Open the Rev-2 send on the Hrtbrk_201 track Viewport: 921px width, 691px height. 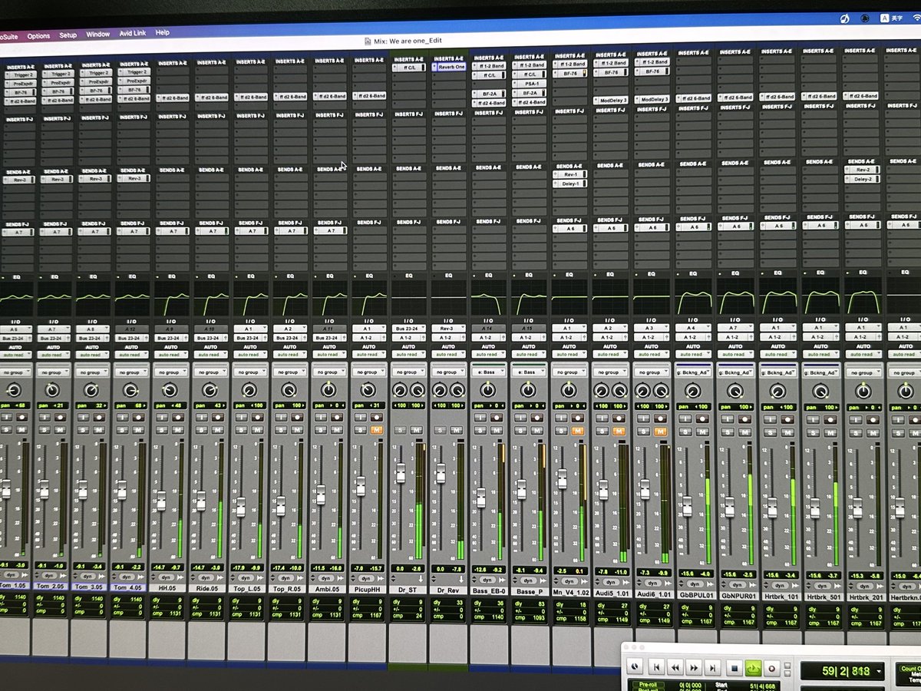click(x=861, y=170)
